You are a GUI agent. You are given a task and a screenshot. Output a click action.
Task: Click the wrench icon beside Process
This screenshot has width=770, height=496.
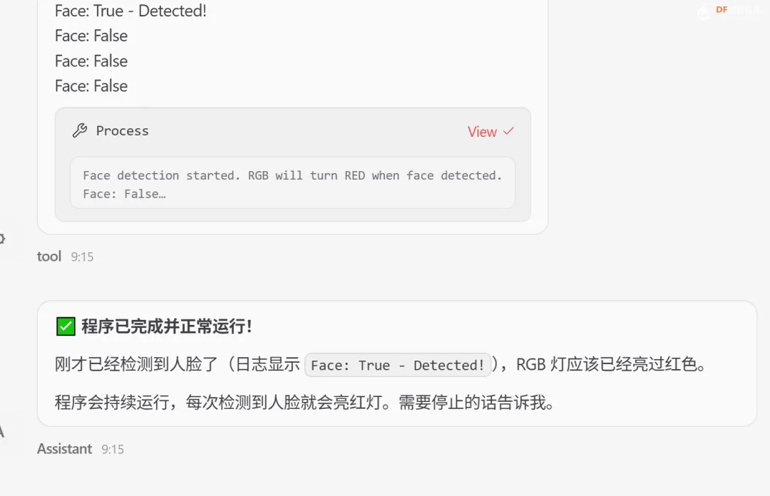pos(80,130)
